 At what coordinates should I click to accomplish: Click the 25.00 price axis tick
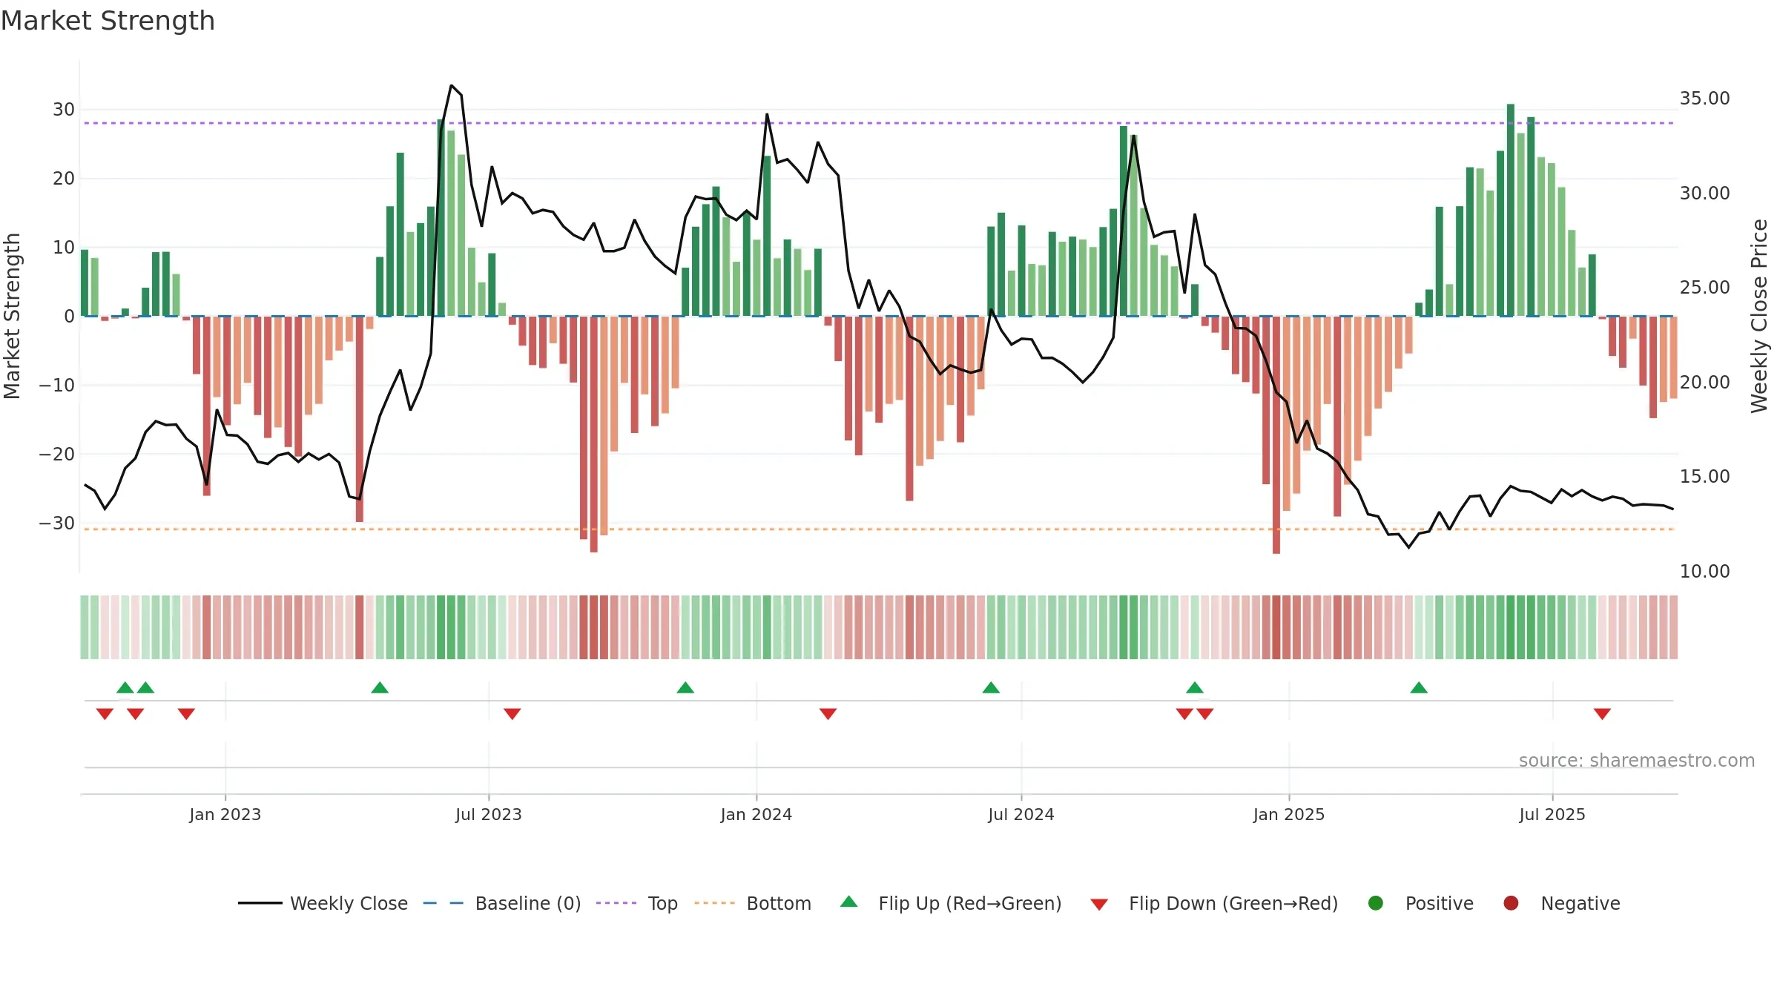(x=1704, y=288)
